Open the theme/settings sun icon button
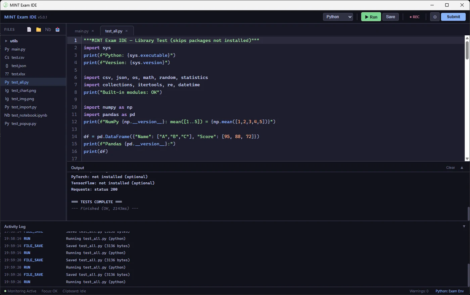Viewport: 470px width, 295px height. (x=435, y=17)
